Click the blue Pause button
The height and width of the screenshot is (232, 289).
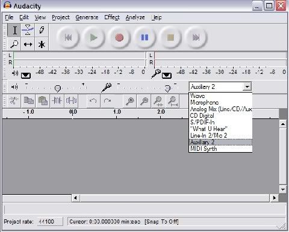click(x=144, y=37)
